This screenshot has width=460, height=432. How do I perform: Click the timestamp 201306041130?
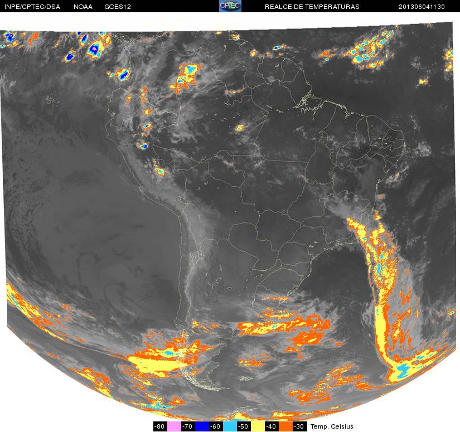click(x=422, y=7)
